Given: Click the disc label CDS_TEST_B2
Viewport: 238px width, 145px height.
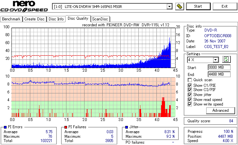Looking at the screenshot, I should 216,47.
